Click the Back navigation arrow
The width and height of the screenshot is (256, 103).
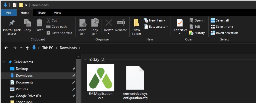tap(6, 48)
